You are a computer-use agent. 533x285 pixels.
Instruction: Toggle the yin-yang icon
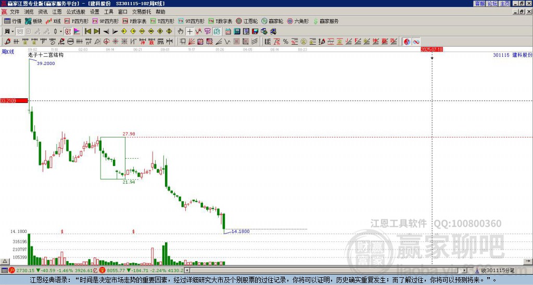407,42
